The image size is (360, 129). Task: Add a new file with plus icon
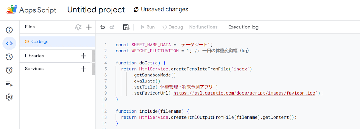point(89,27)
